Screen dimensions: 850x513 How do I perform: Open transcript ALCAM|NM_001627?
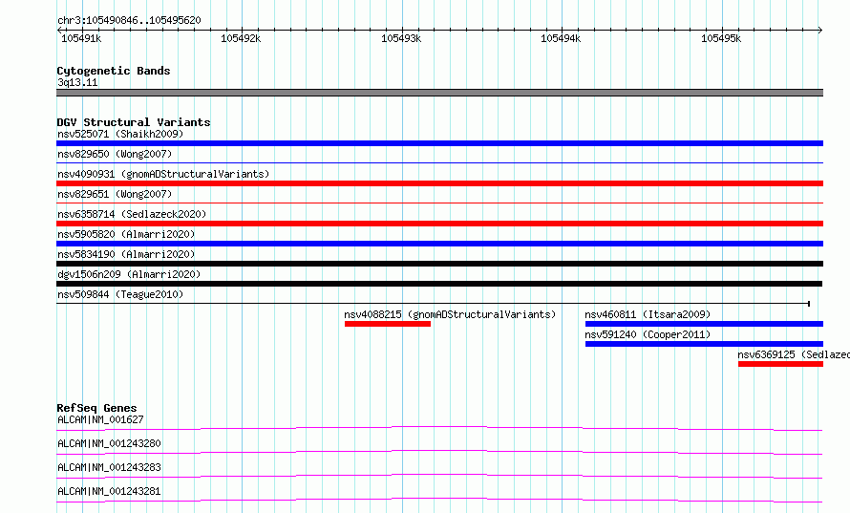click(x=100, y=419)
